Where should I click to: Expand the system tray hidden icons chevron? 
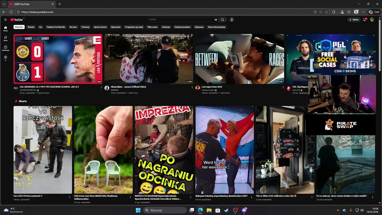click(x=338, y=210)
